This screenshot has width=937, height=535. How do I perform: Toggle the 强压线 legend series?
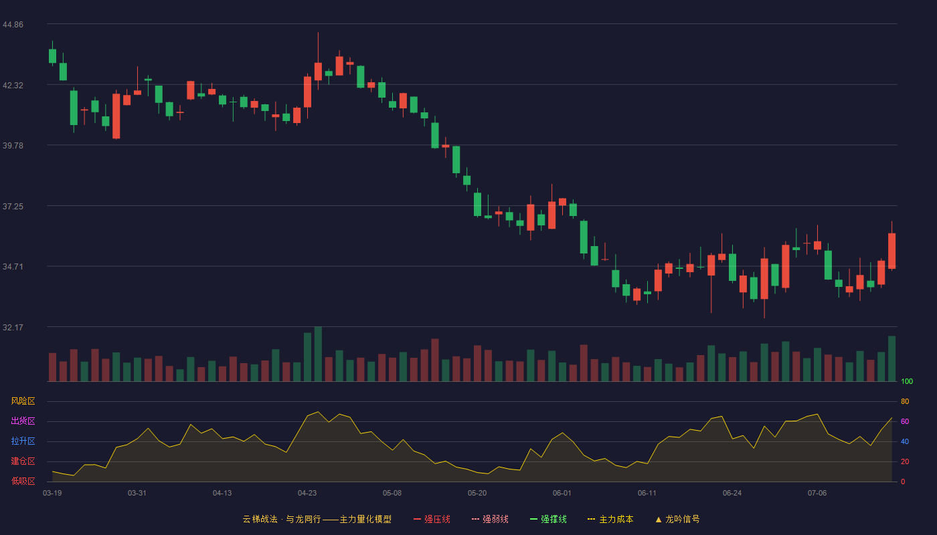click(x=432, y=519)
